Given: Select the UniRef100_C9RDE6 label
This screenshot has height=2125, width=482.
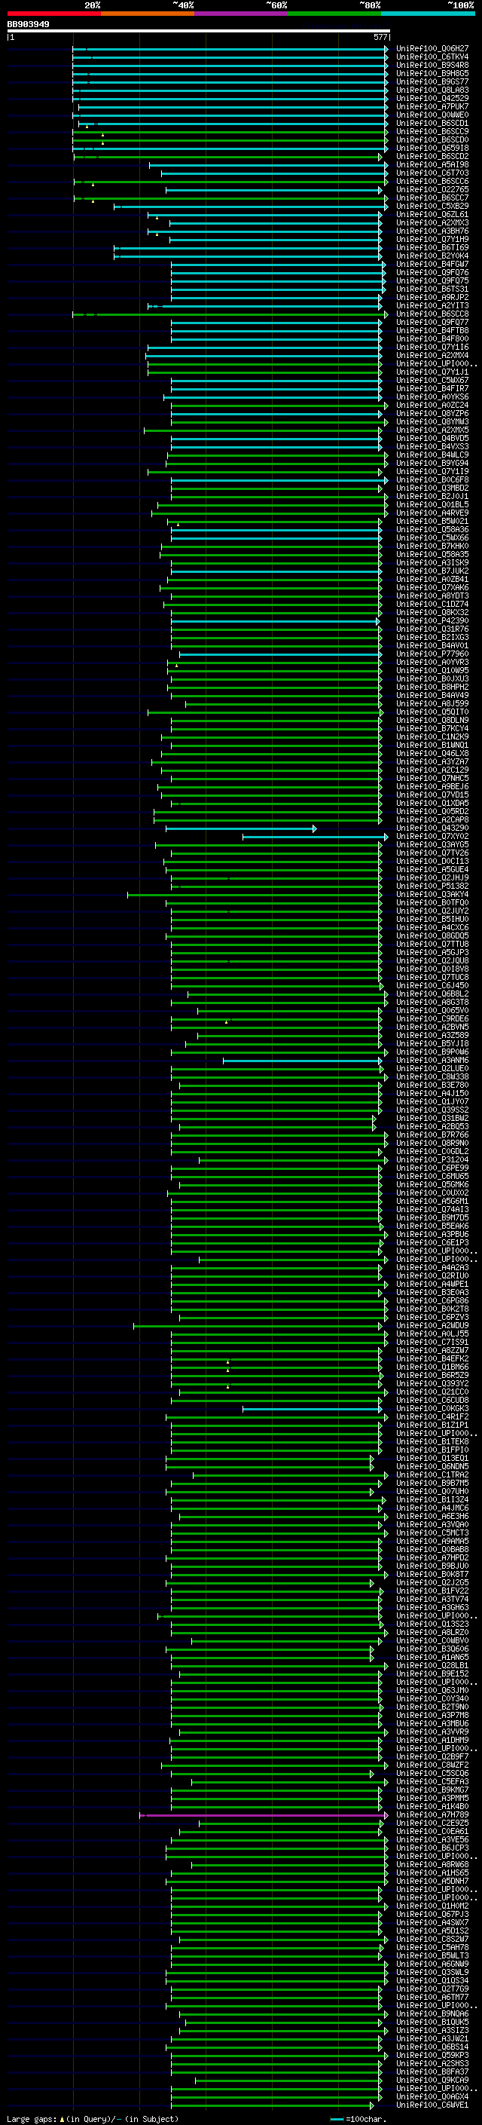Looking at the screenshot, I should pos(432,1019).
